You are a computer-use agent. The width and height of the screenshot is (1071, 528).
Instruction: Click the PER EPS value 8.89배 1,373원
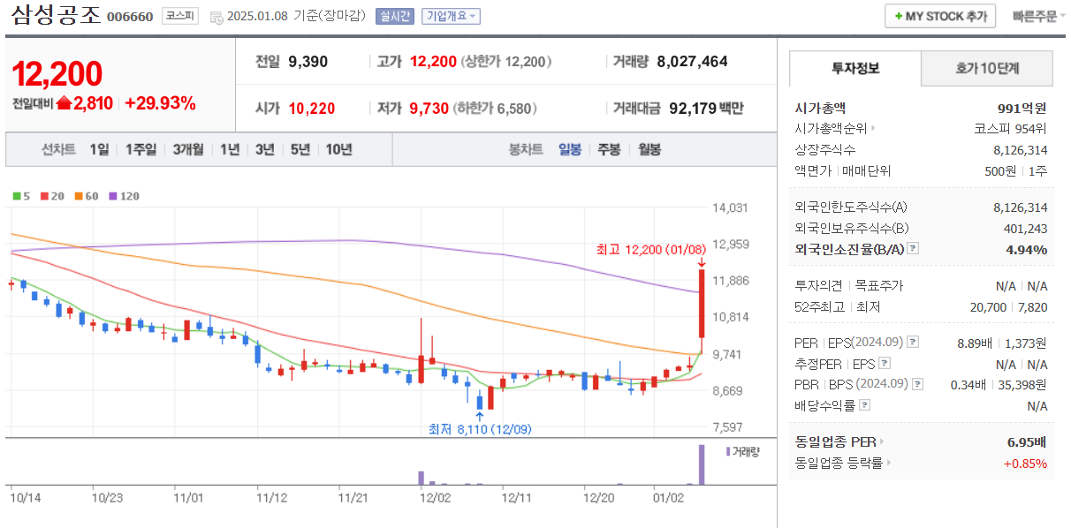[1002, 343]
